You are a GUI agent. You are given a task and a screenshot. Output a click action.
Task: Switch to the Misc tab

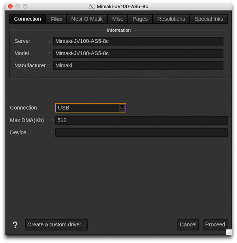pyautogui.click(x=117, y=19)
